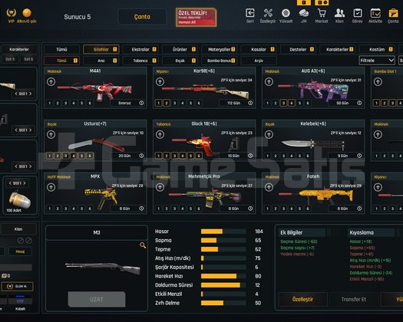Click the ÖZEL TEKLİF offer banner
Viewport: 403px width, 322px height.
tap(196, 17)
